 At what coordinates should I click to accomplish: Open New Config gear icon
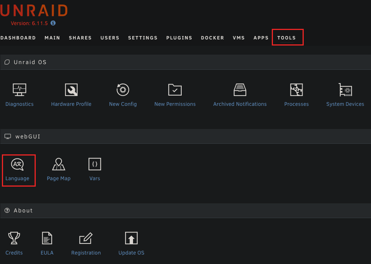[x=123, y=90]
